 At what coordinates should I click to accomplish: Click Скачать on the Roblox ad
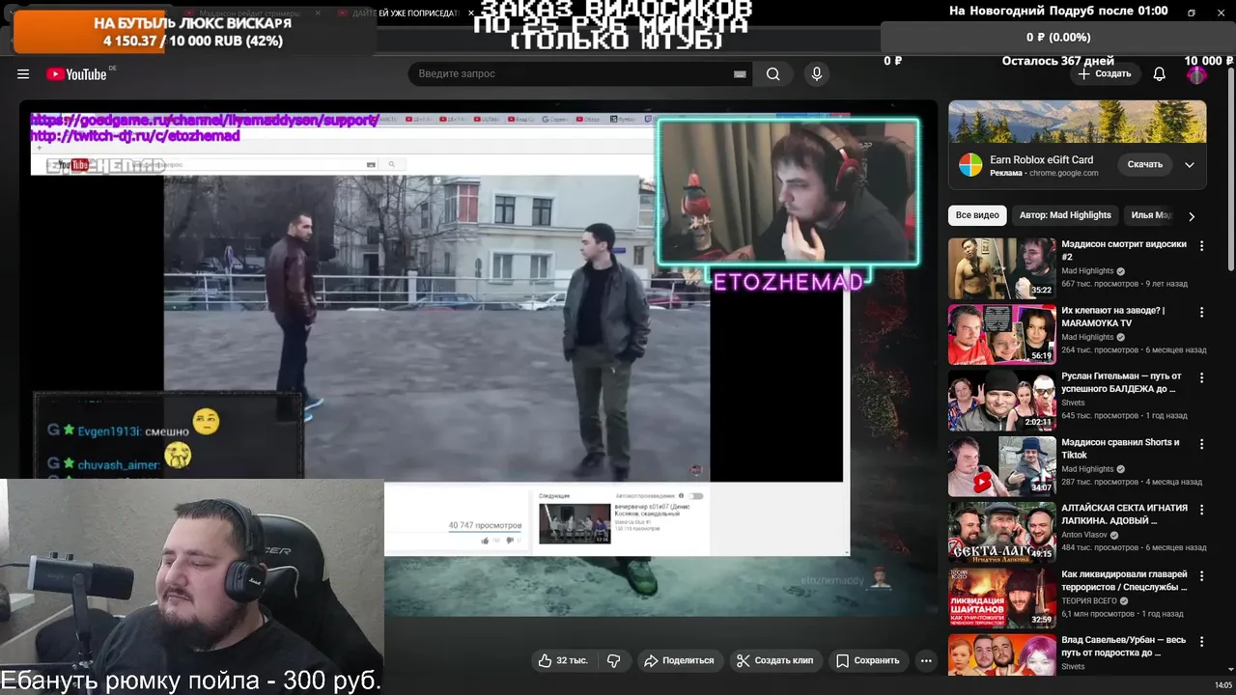click(x=1145, y=164)
